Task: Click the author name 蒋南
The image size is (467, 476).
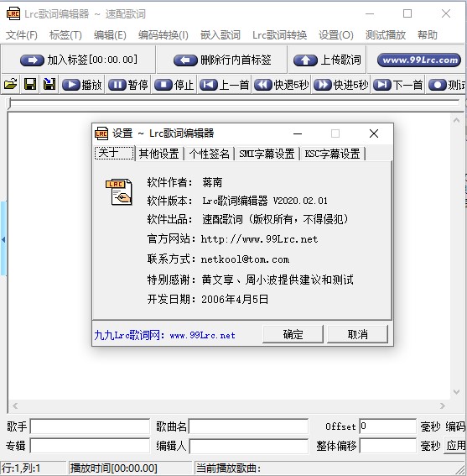Action: [x=212, y=182]
